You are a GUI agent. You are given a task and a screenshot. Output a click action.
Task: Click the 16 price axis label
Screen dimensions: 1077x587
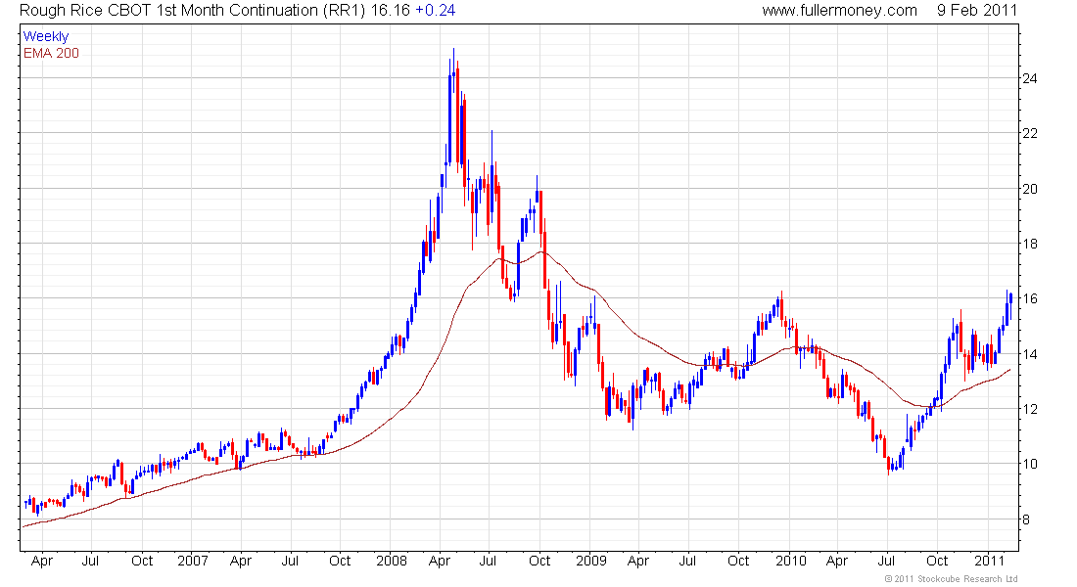[1030, 298]
